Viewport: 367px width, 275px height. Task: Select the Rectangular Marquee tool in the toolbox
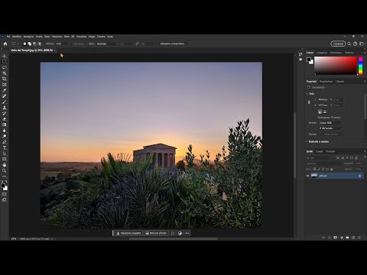click(5, 62)
